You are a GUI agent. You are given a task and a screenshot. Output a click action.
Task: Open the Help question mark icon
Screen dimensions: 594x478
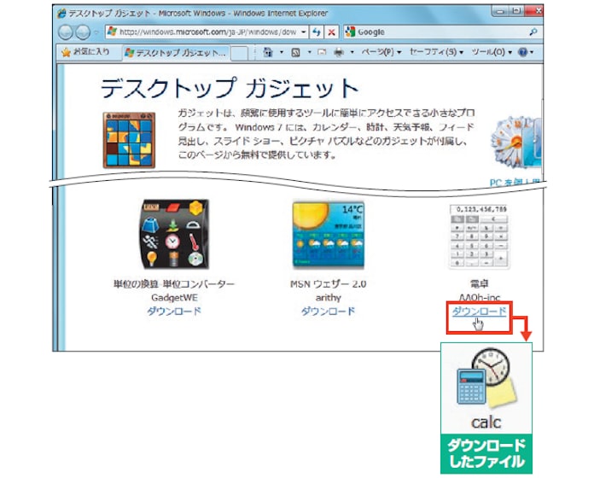tap(521, 52)
